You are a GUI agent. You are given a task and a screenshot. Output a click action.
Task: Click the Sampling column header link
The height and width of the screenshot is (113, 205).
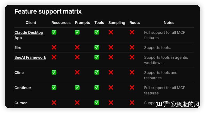click(117, 23)
